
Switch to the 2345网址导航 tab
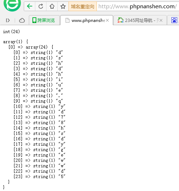tap(140, 21)
